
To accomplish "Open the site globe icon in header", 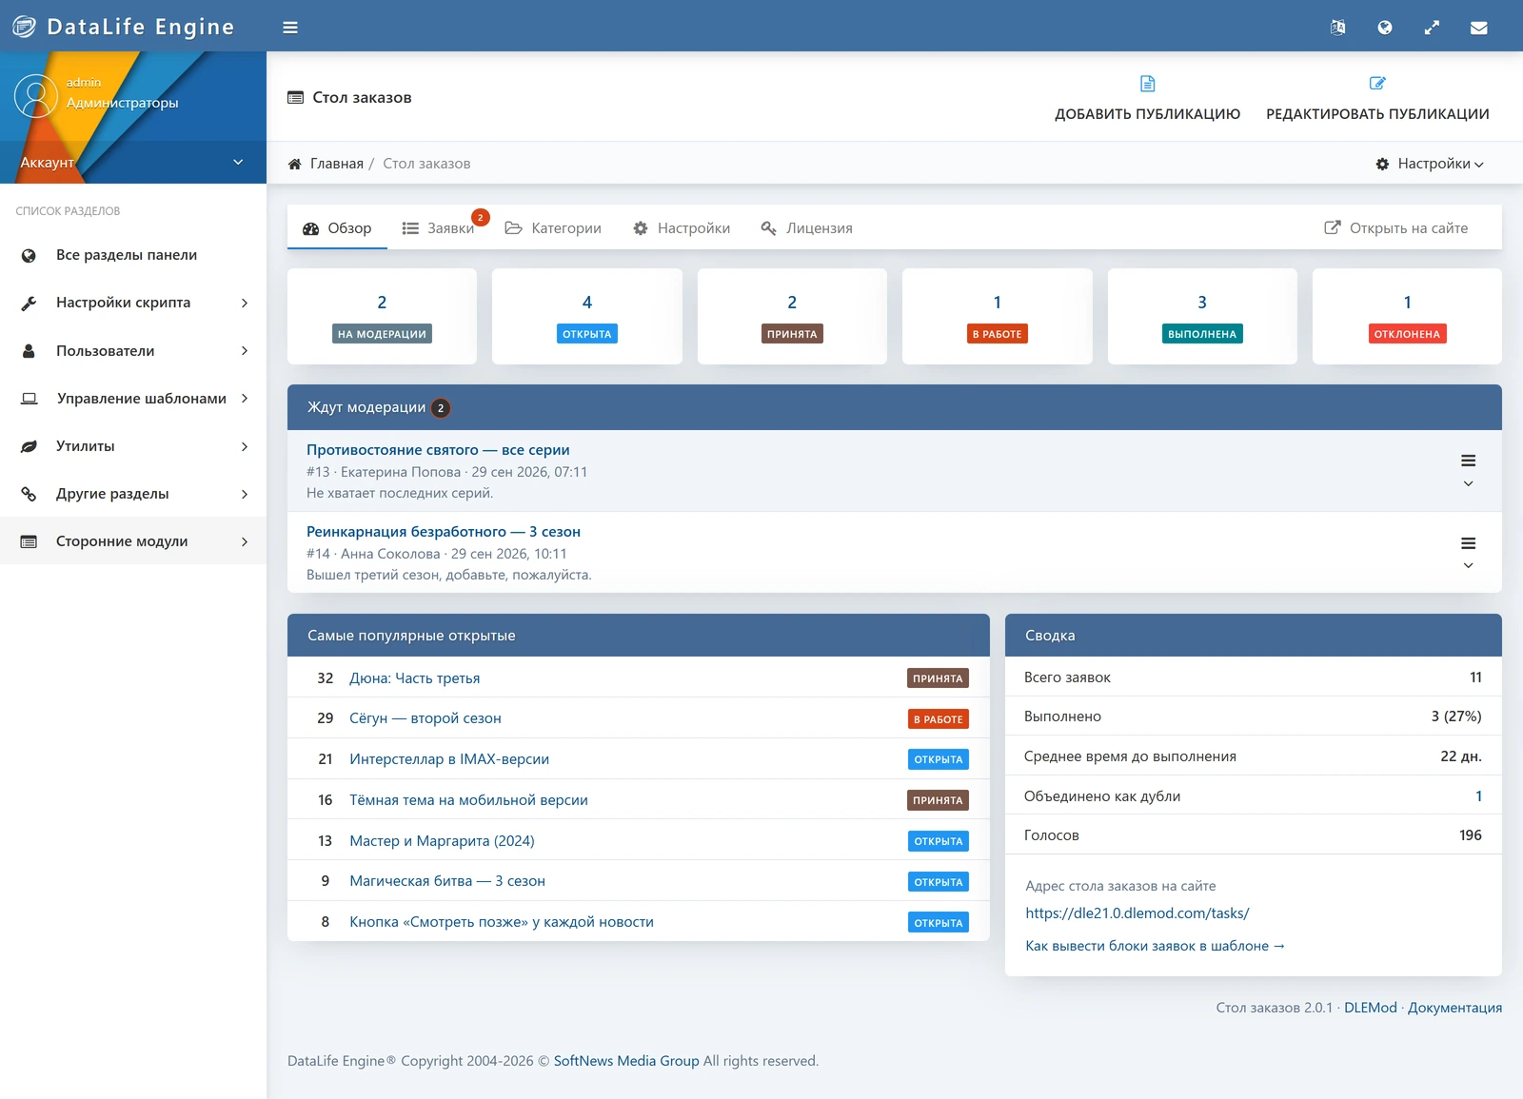I will click(x=1385, y=28).
